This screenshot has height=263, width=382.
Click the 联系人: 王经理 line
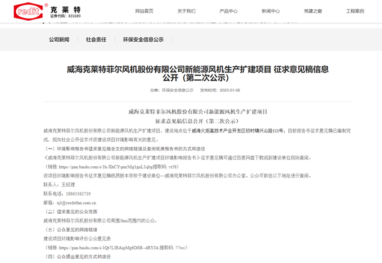(x=59, y=185)
